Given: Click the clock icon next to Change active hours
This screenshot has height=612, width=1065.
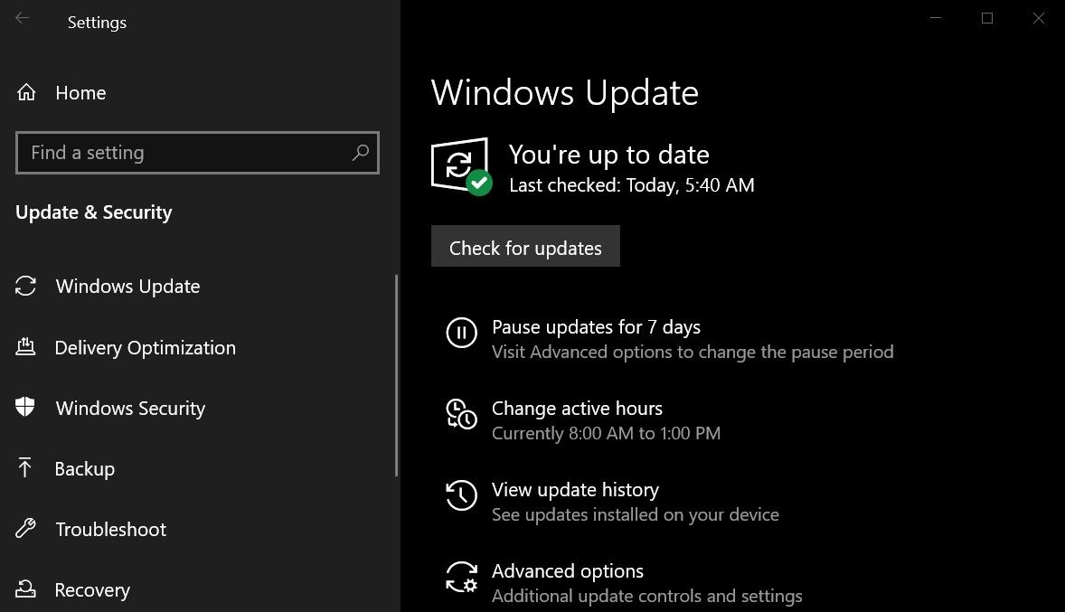Looking at the screenshot, I should tap(462, 416).
